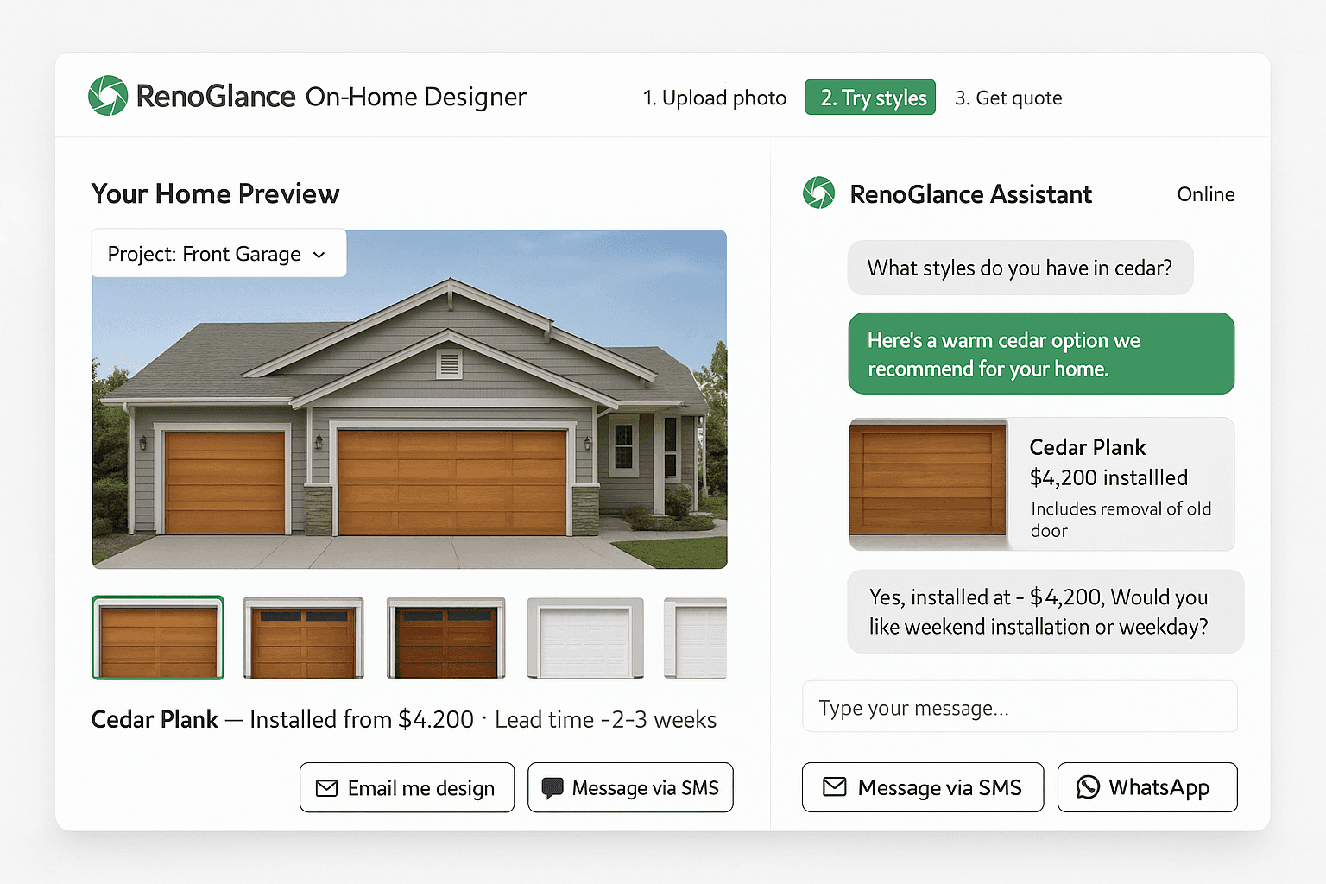Screen dimensions: 1326x884
Task: Click the WhatsApp logo icon
Action: pos(1089,787)
